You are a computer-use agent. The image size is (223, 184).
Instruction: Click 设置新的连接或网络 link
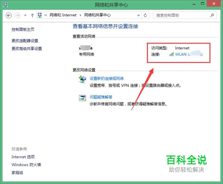107,78
